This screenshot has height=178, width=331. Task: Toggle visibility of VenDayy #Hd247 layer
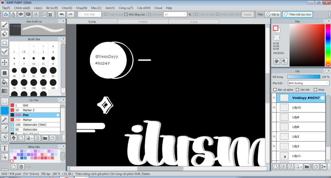(x=274, y=98)
